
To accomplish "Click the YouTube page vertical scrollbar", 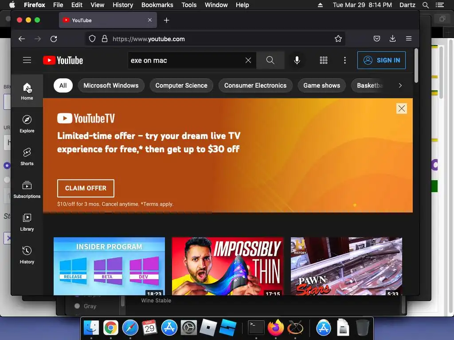I will point(416,66).
